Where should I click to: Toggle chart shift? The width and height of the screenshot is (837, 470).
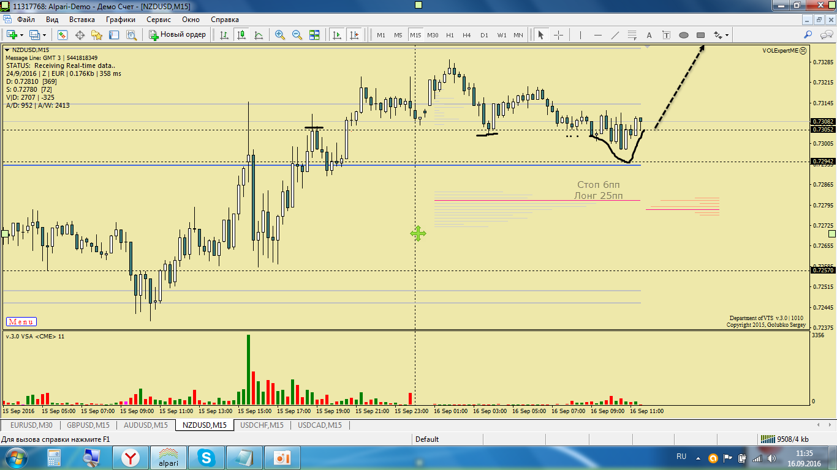coord(354,35)
